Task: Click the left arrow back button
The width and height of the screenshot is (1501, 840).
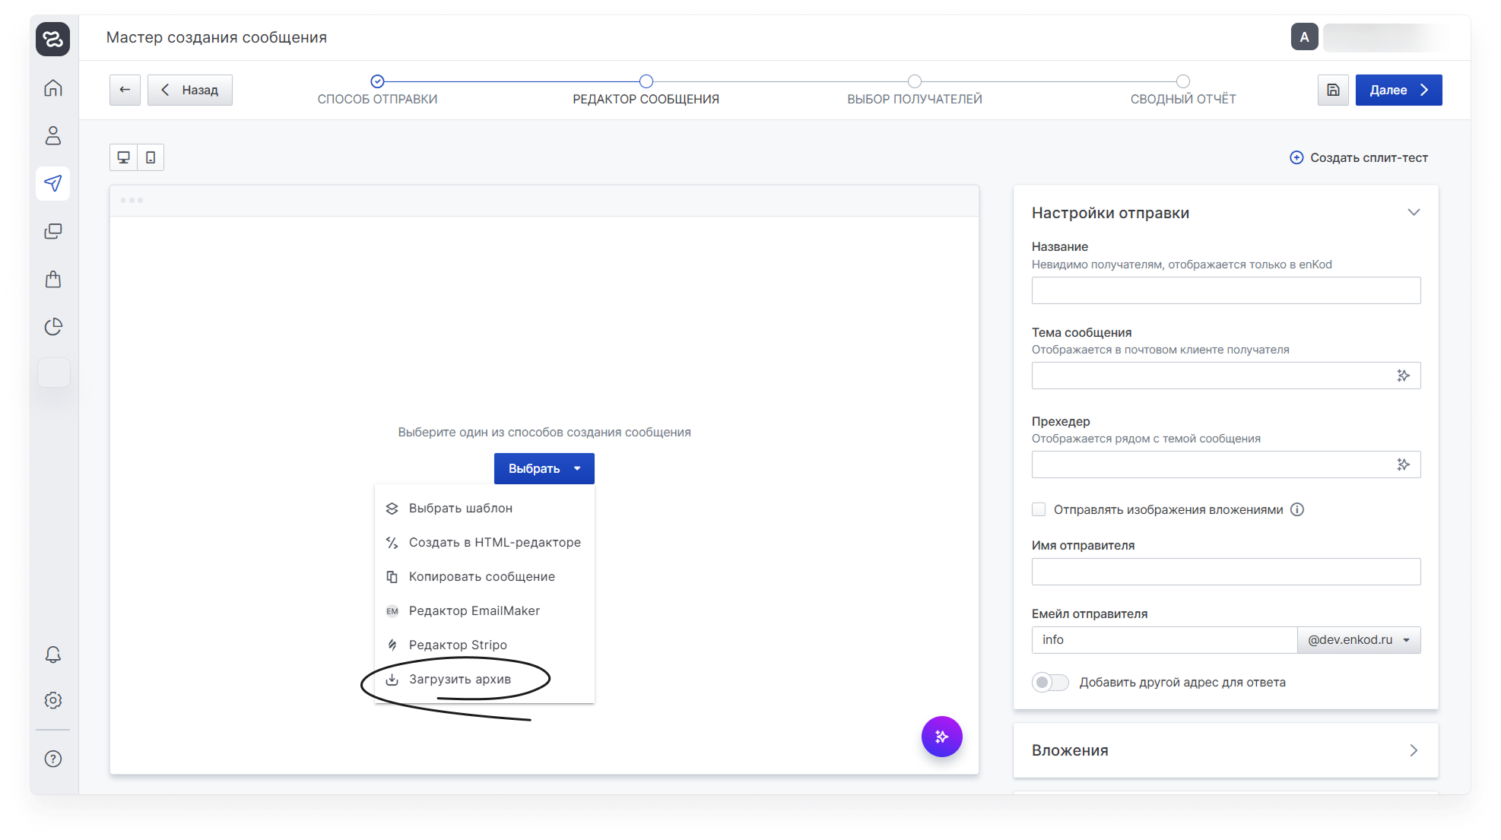Action: click(125, 90)
